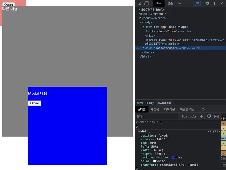Collapse the body element node
Screen dimensions: 226x170
point(140,22)
